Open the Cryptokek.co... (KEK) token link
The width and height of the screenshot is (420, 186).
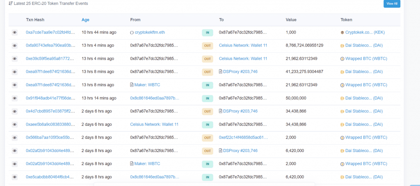tap(365, 32)
